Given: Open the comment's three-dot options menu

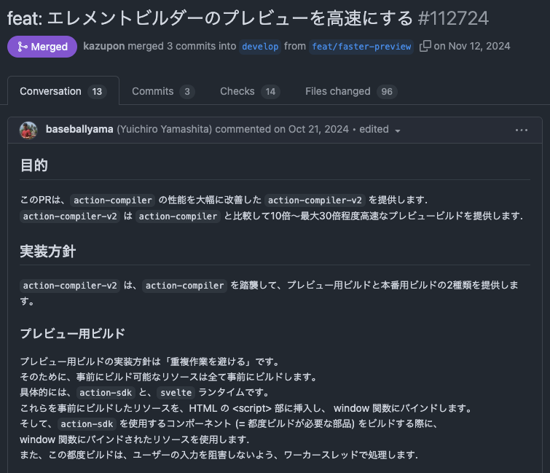Looking at the screenshot, I should pos(521,130).
